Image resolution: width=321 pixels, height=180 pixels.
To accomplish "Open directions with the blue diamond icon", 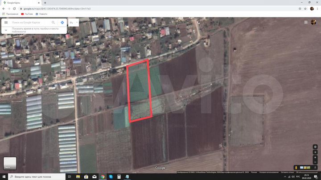I will (62, 23).
